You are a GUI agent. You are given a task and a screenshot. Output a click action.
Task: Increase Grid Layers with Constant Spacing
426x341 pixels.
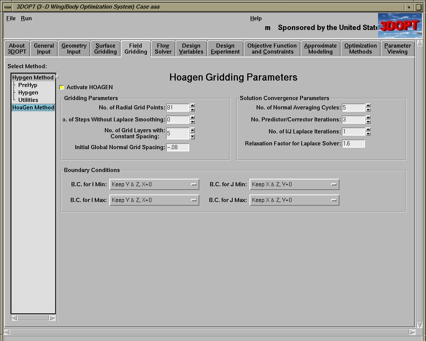[192, 130]
